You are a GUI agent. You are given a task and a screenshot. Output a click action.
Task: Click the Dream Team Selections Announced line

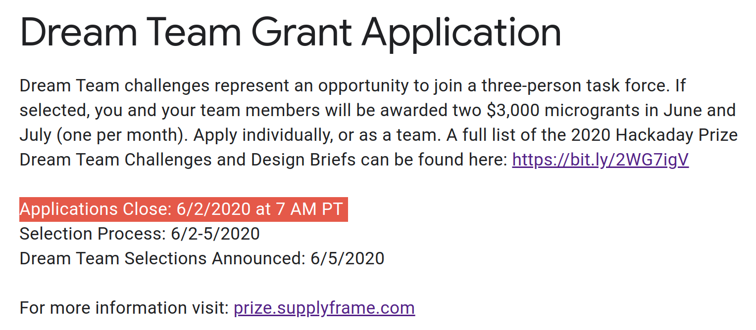click(x=202, y=258)
